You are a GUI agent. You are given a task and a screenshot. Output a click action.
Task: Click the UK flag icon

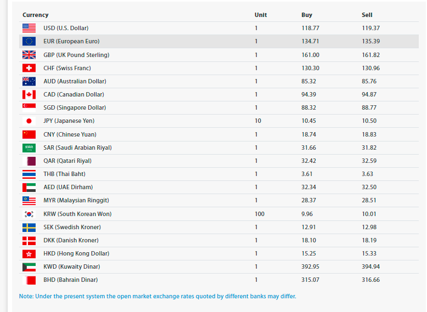(x=29, y=55)
